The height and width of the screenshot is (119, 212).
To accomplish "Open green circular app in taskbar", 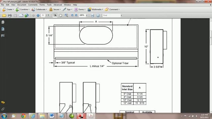I will 72,116.
